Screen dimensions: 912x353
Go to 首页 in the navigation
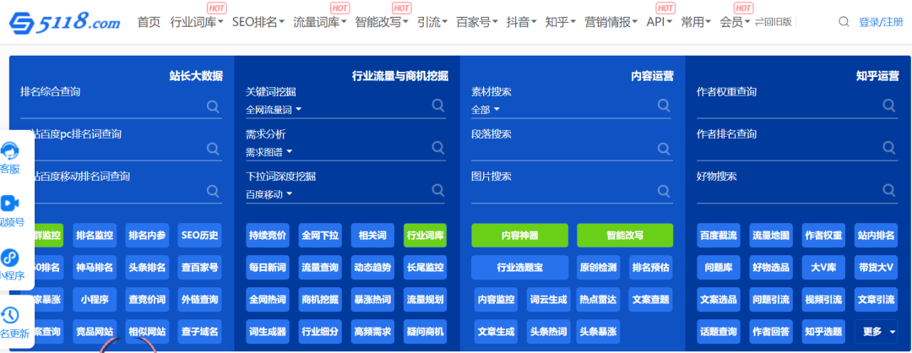149,22
